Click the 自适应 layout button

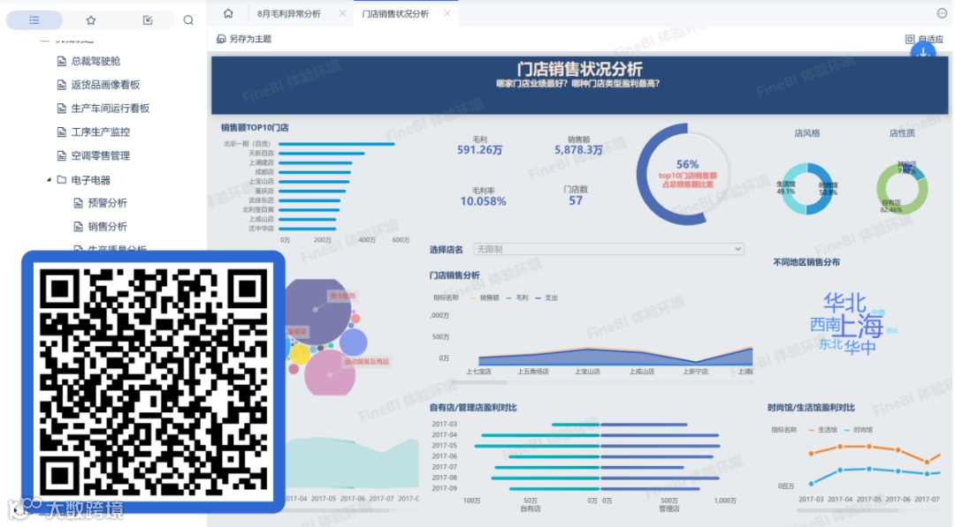[924, 39]
